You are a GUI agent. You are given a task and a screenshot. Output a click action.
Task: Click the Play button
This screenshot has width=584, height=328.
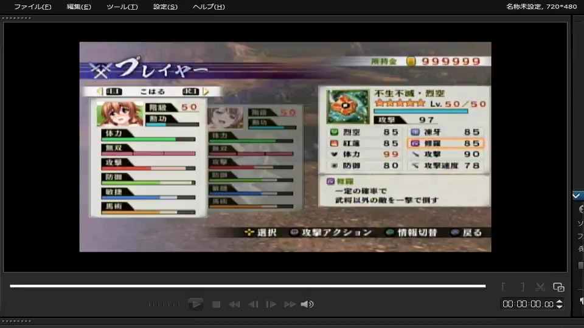coord(195,304)
